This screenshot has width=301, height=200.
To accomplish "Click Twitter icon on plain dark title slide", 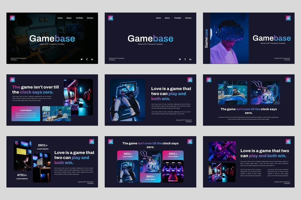I will coord(180,59).
